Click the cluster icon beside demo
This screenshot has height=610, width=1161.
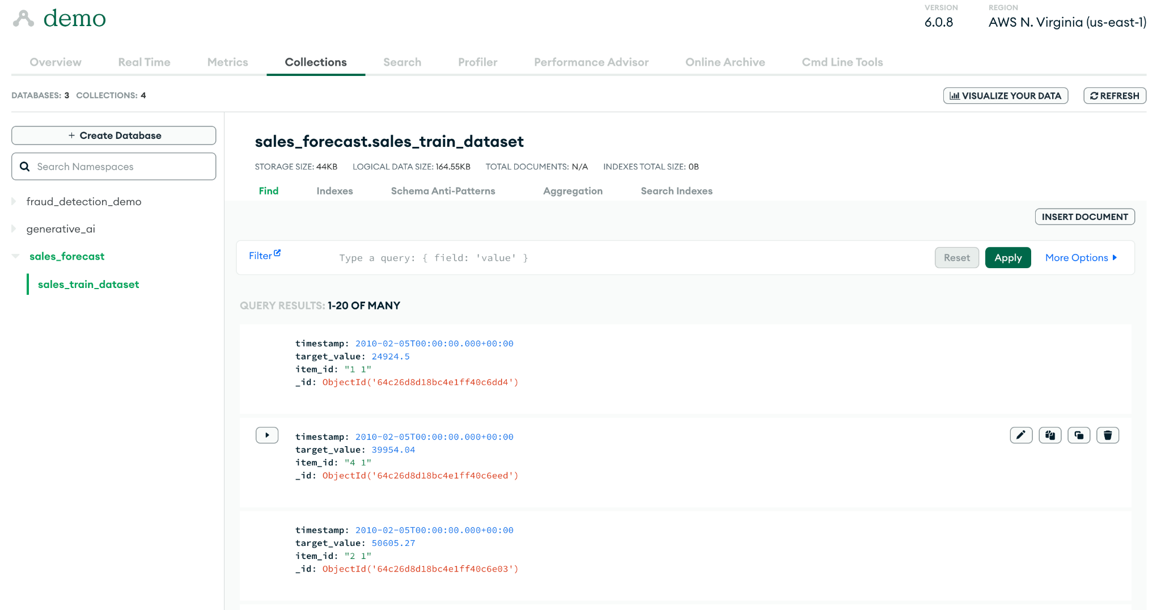pos(23,19)
